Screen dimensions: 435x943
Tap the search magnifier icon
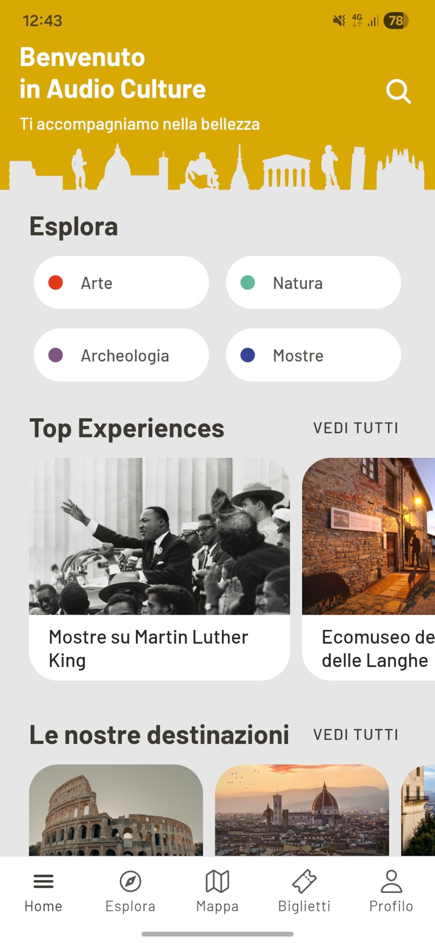[x=398, y=91]
